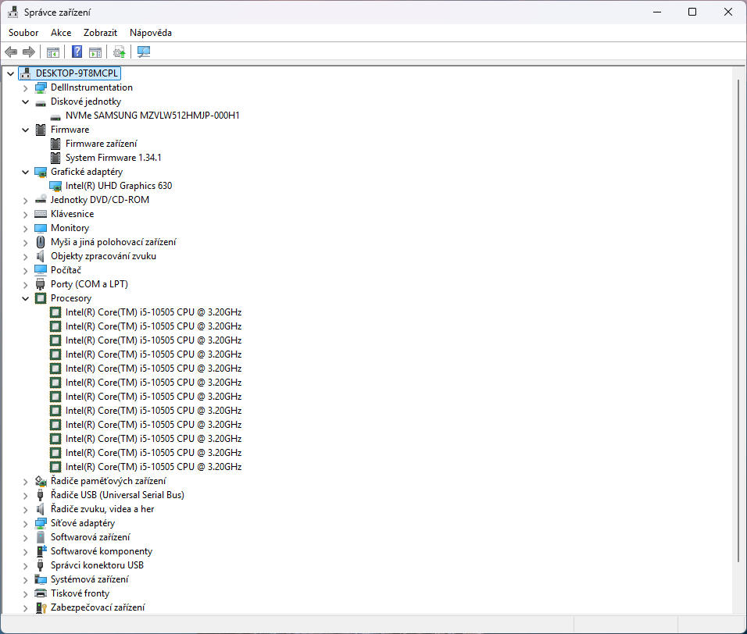Open the Zobrazit menu
Screen dimensions: 747x634
(100, 33)
